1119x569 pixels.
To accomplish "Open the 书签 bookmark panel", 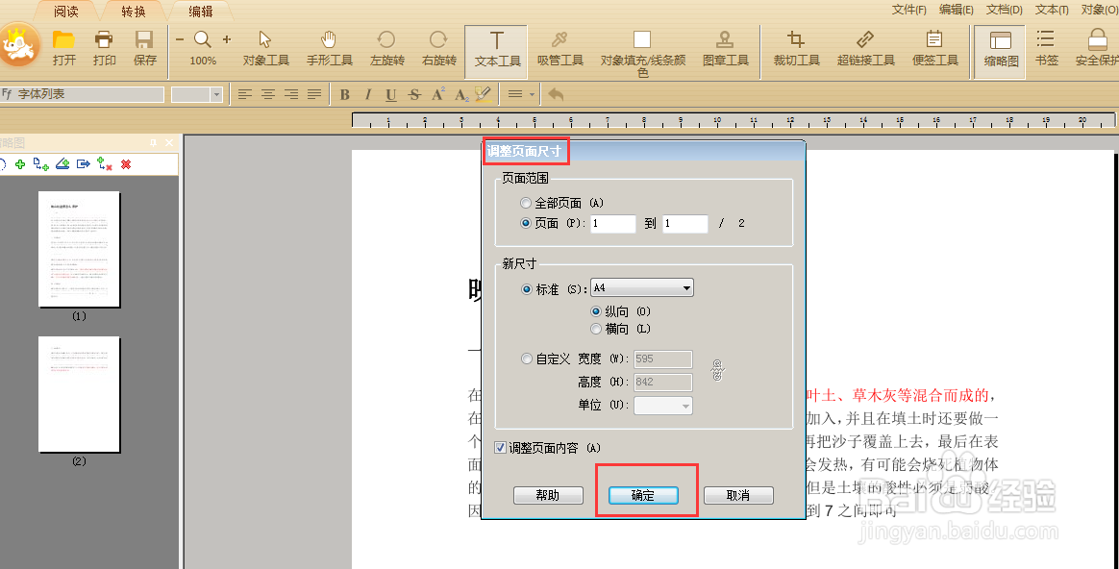I will [1046, 46].
